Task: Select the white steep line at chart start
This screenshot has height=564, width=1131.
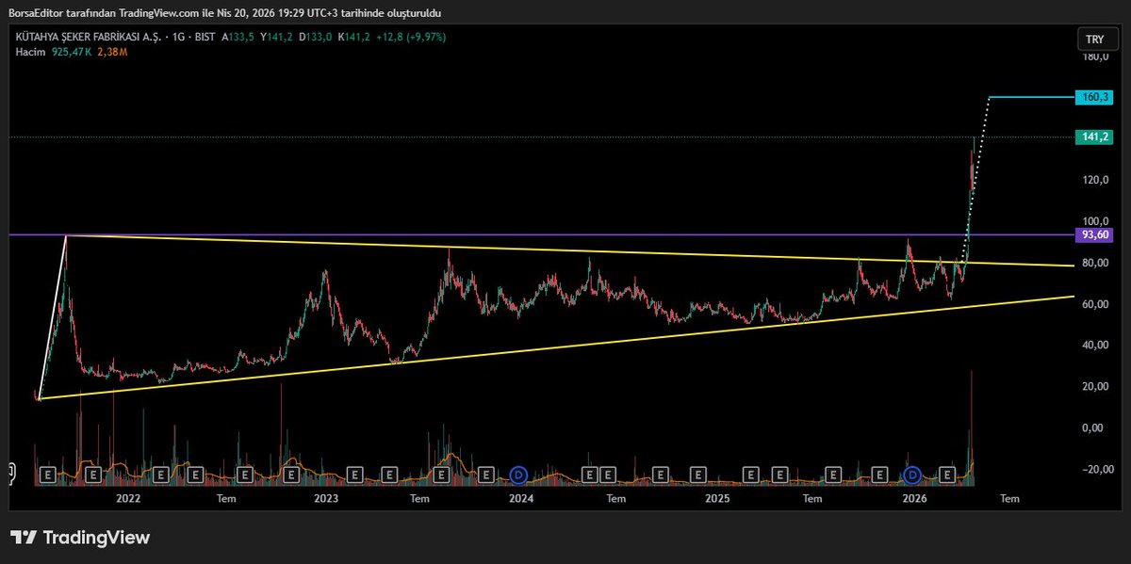Action: [x=52, y=317]
